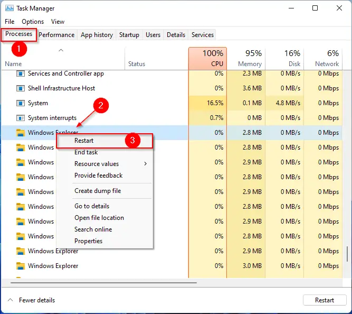Click the 3.6 MB memory cell
The width and height of the screenshot is (352, 314).
pos(246,88)
